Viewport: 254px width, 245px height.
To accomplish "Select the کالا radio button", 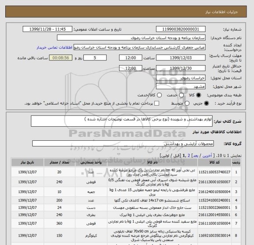I will click(x=198, y=95).
